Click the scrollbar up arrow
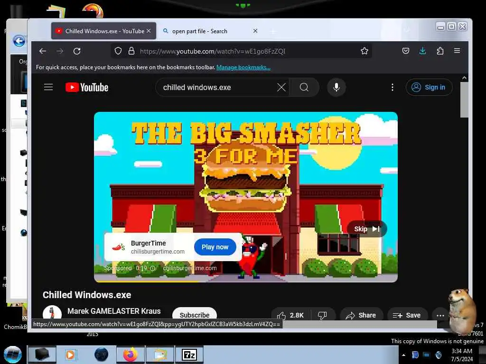The height and width of the screenshot is (364, 486). coord(464,78)
